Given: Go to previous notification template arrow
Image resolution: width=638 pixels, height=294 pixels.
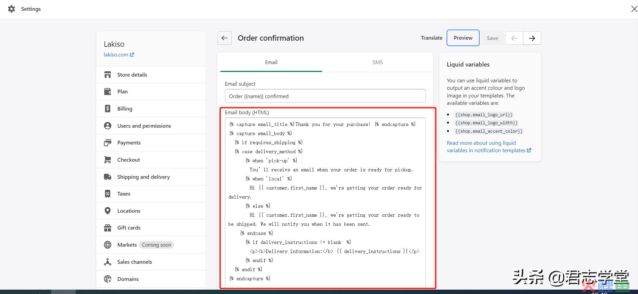Looking at the screenshot, I should [x=514, y=38].
